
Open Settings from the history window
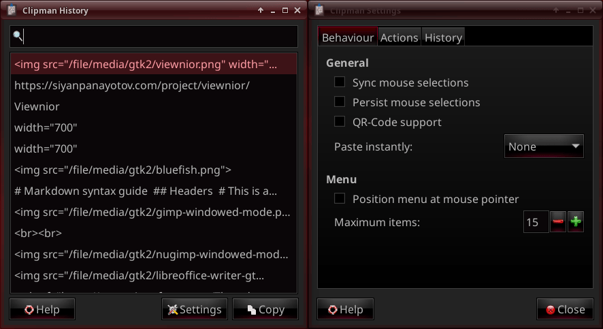click(195, 309)
